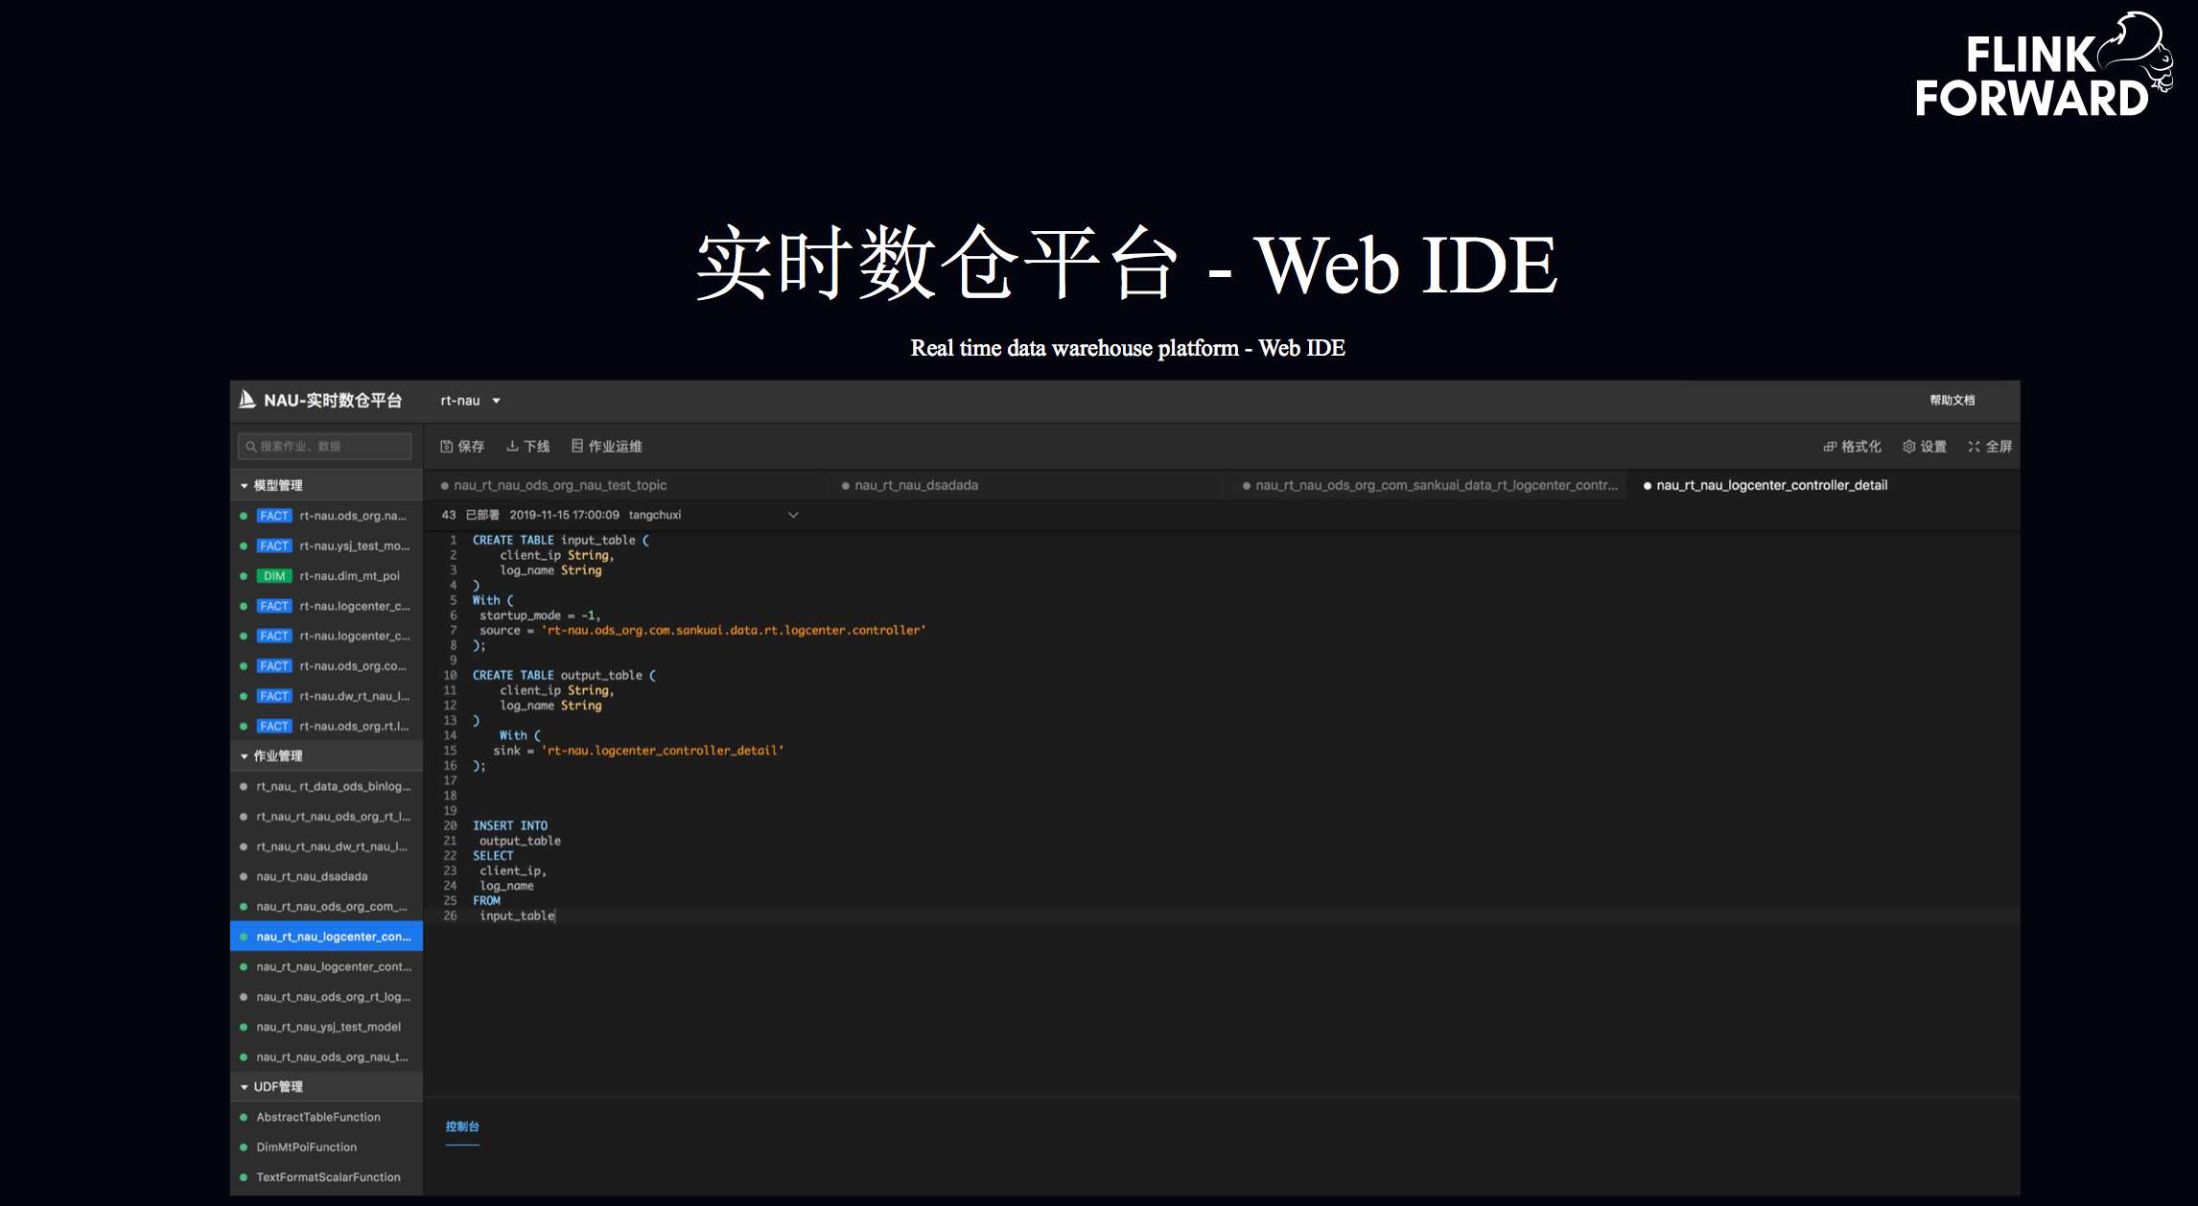Click the NAU sailboat logo
This screenshot has width=2198, height=1206.
tap(247, 400)
